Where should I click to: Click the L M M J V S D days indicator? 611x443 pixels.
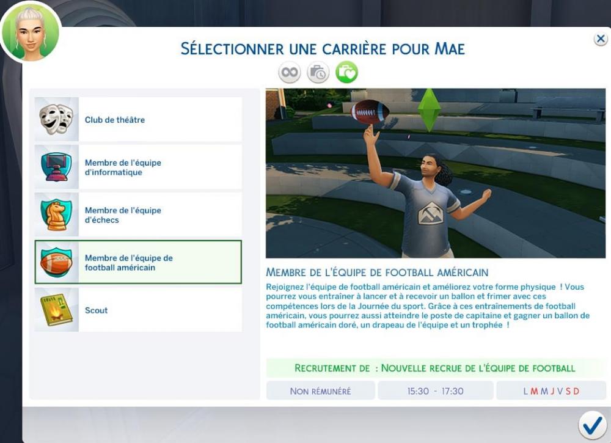(551, 391)
